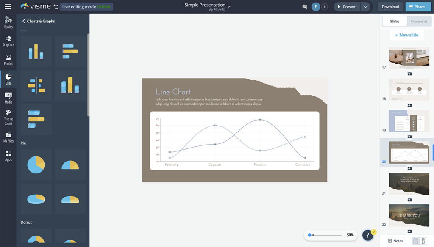
Task: Click the New slide button
Action: pos(406,35)
